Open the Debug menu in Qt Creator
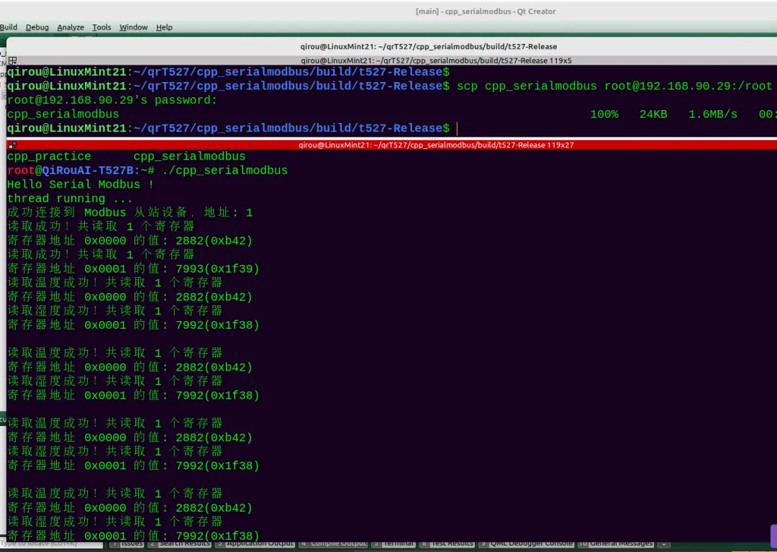The height and width of the screenshot is (552, 777). pos(37,27)
